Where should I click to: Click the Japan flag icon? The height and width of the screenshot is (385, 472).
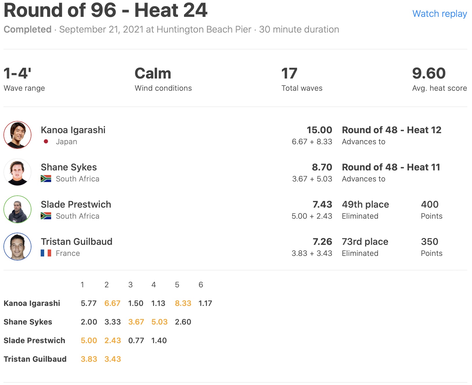(x=46, y=142)
